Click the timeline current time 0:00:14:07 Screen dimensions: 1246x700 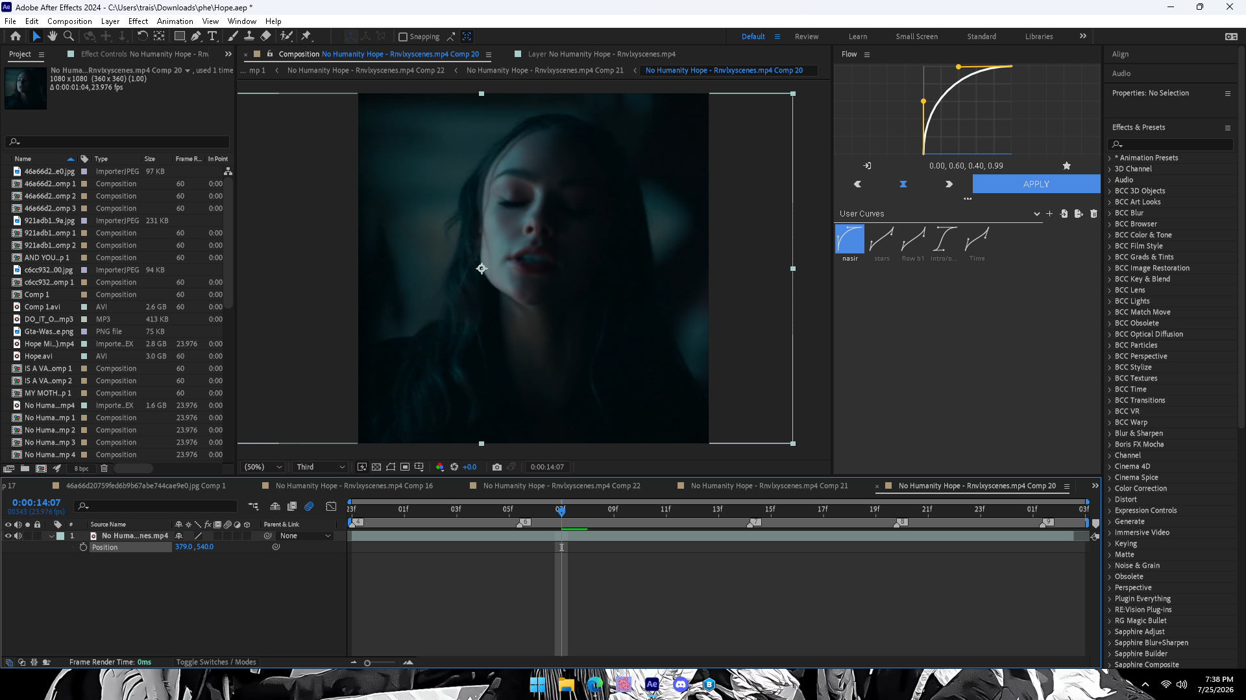click(36, 503)
